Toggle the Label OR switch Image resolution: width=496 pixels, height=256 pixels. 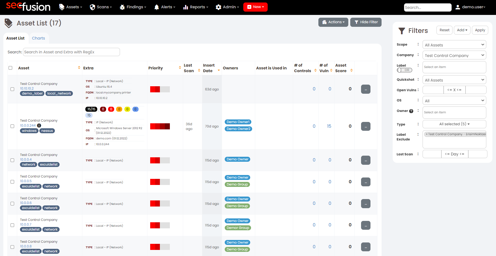click(404, 70)
